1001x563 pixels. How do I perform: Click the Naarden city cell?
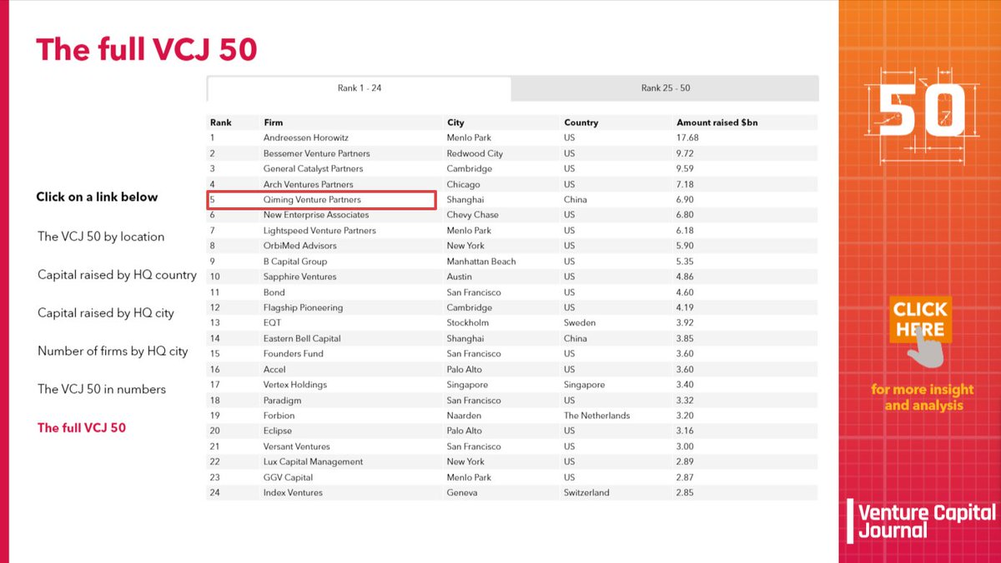[465, 415]
